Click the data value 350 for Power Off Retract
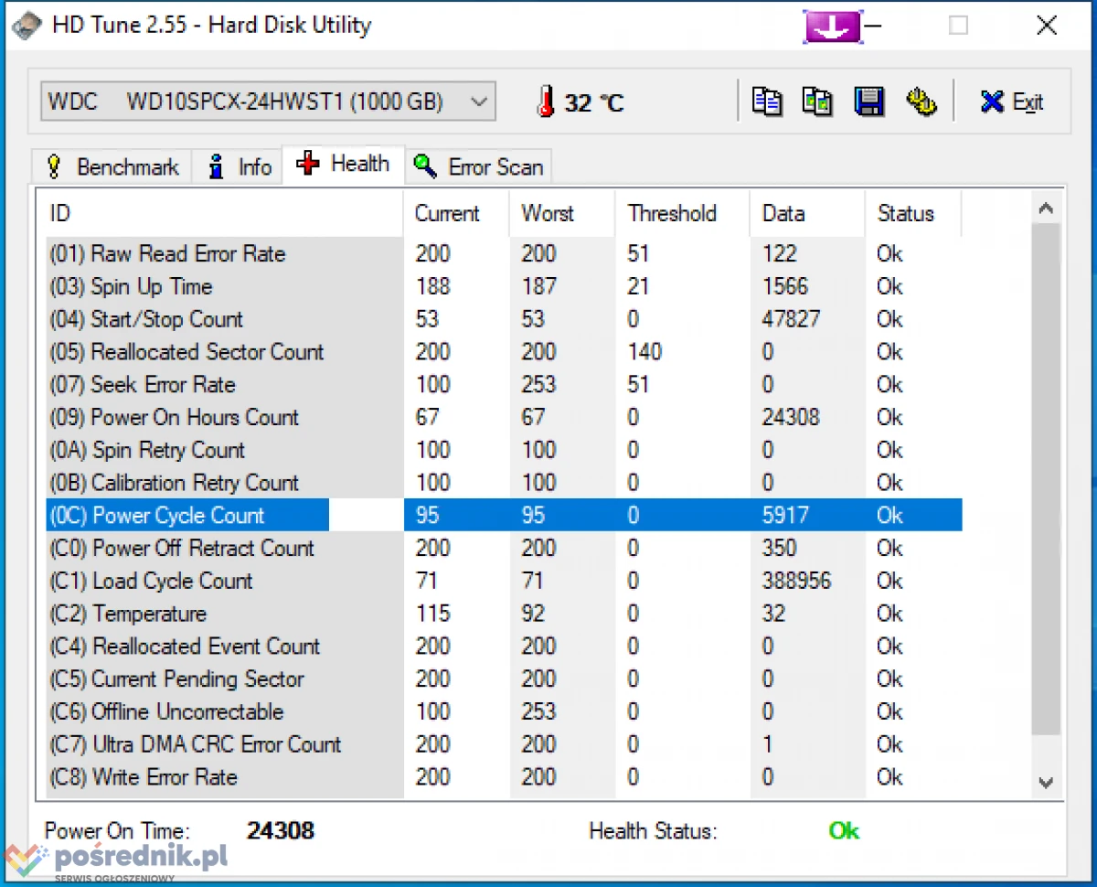 [x=780, y=549]
